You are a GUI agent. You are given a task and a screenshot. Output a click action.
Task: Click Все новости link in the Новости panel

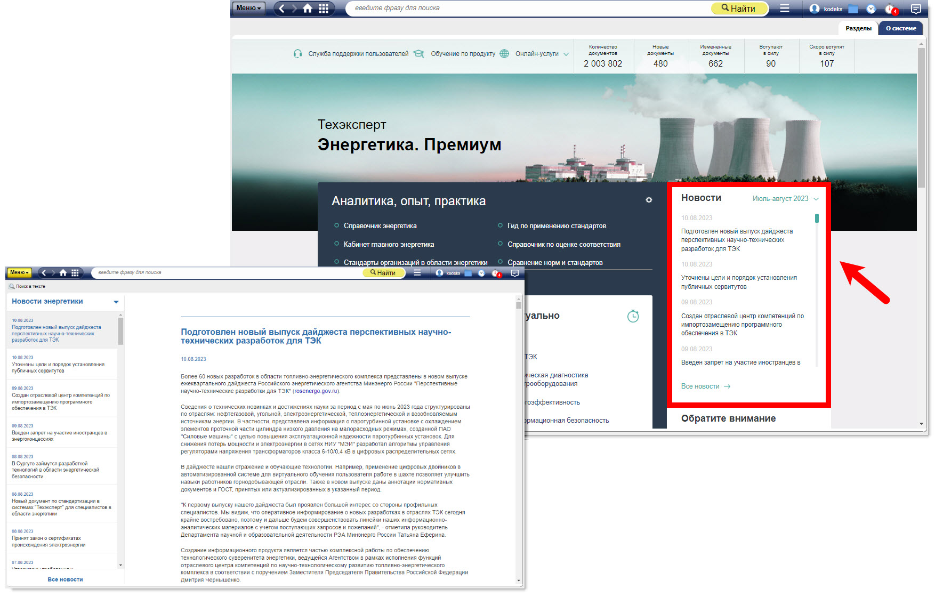point(705,386)
